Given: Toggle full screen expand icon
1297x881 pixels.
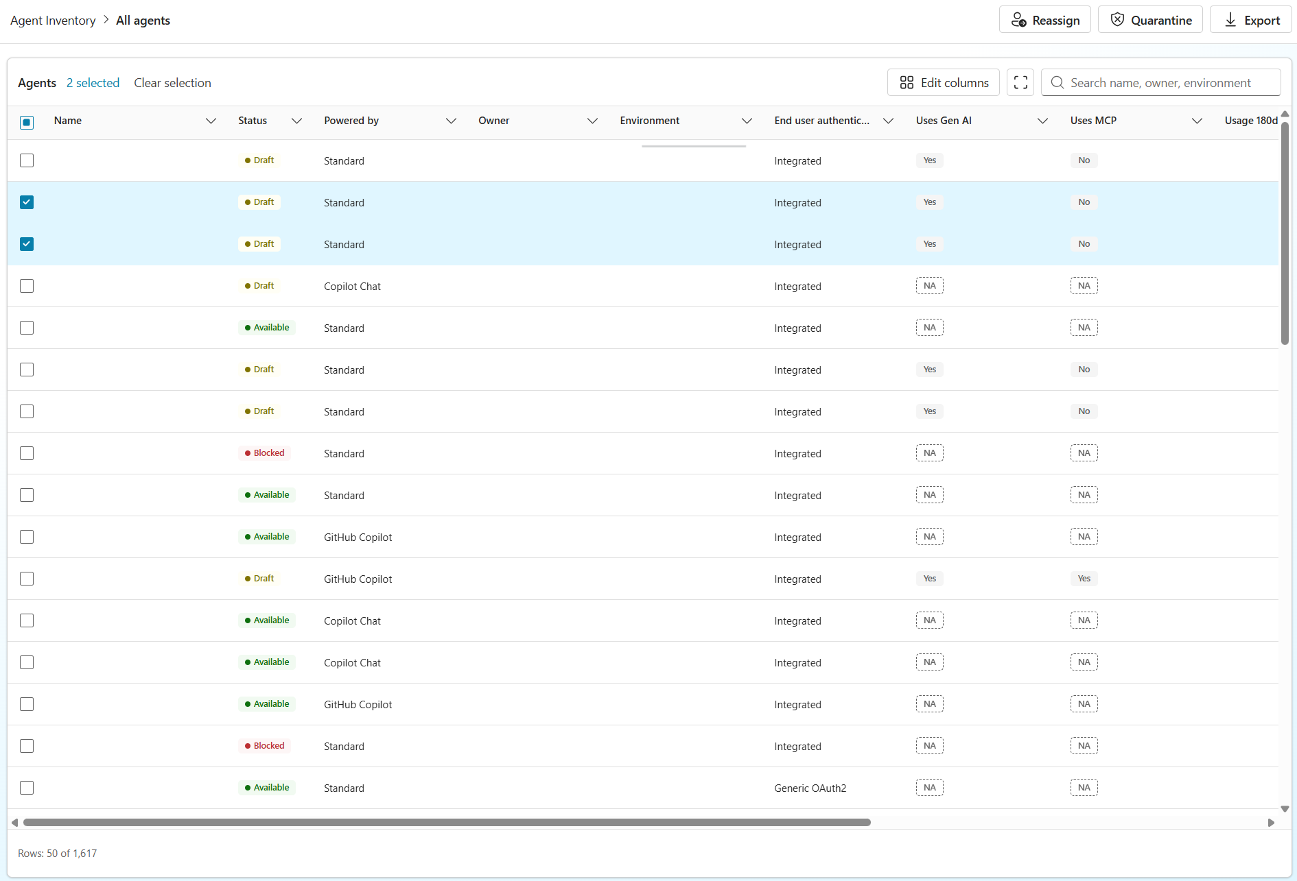Looking at the screenshot, I should click(x=1020, y=82).
